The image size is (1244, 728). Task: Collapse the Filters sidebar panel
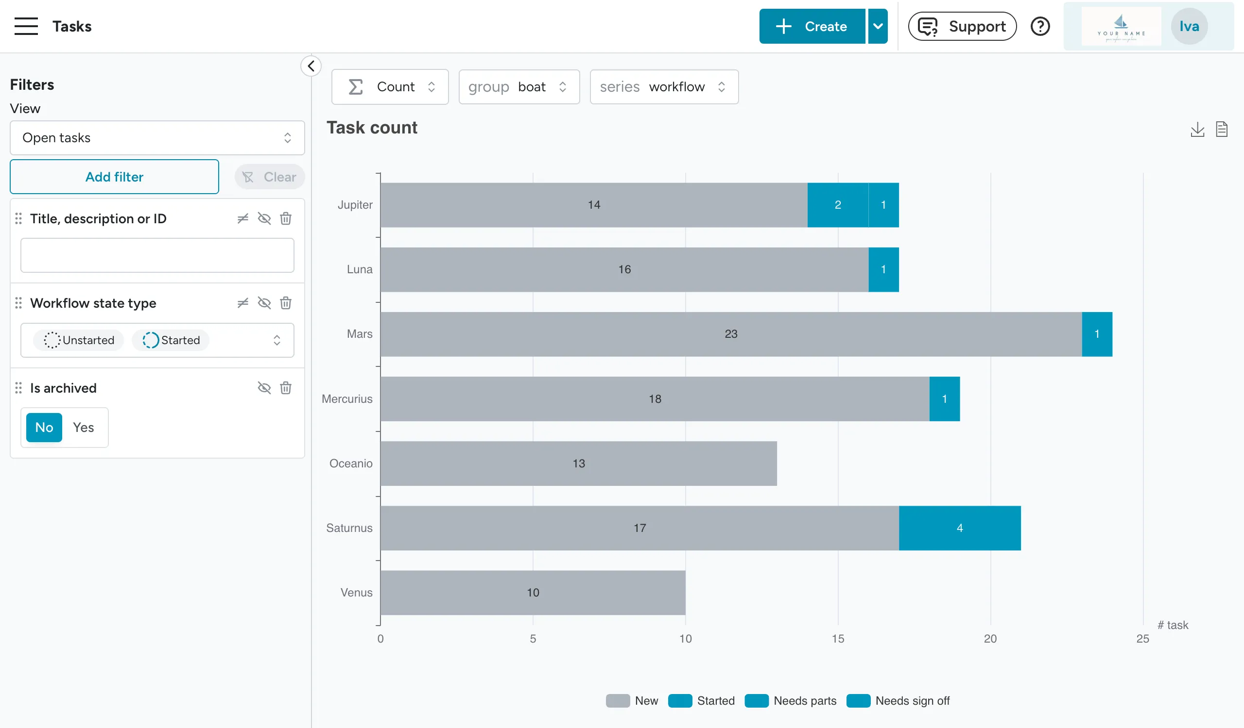tap(311, 66)
